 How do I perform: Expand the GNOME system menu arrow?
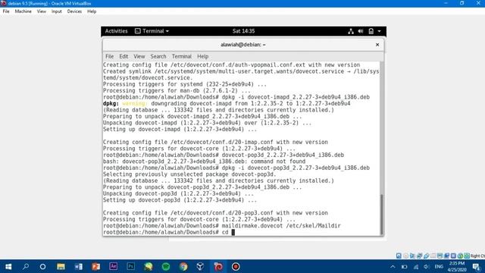[x=379, y=31]
